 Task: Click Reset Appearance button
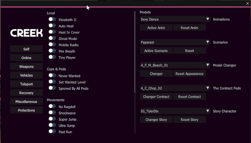point(190,74)
